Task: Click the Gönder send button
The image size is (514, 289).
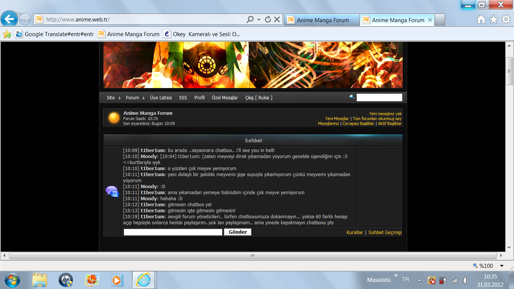Action: pos(238,232)
